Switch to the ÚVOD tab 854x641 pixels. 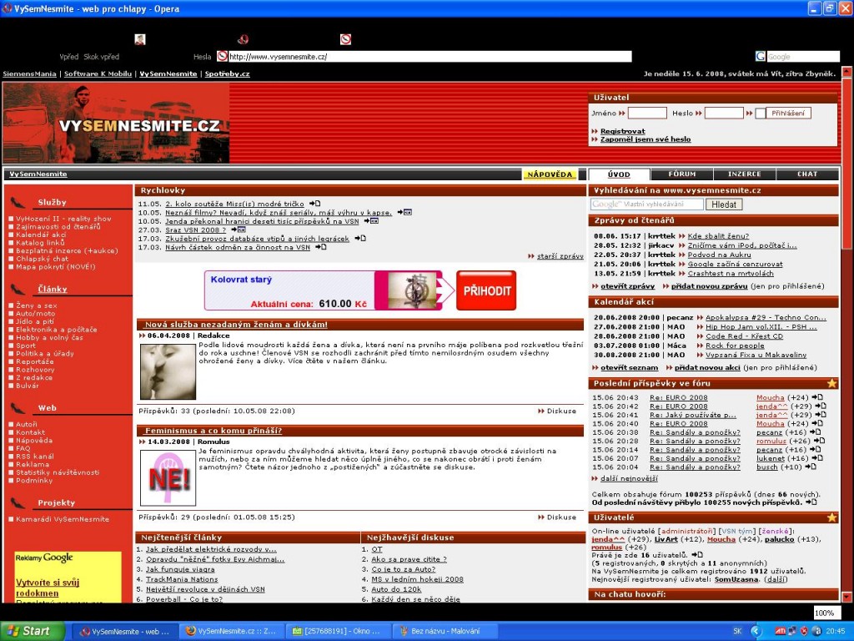pos(619,174)
